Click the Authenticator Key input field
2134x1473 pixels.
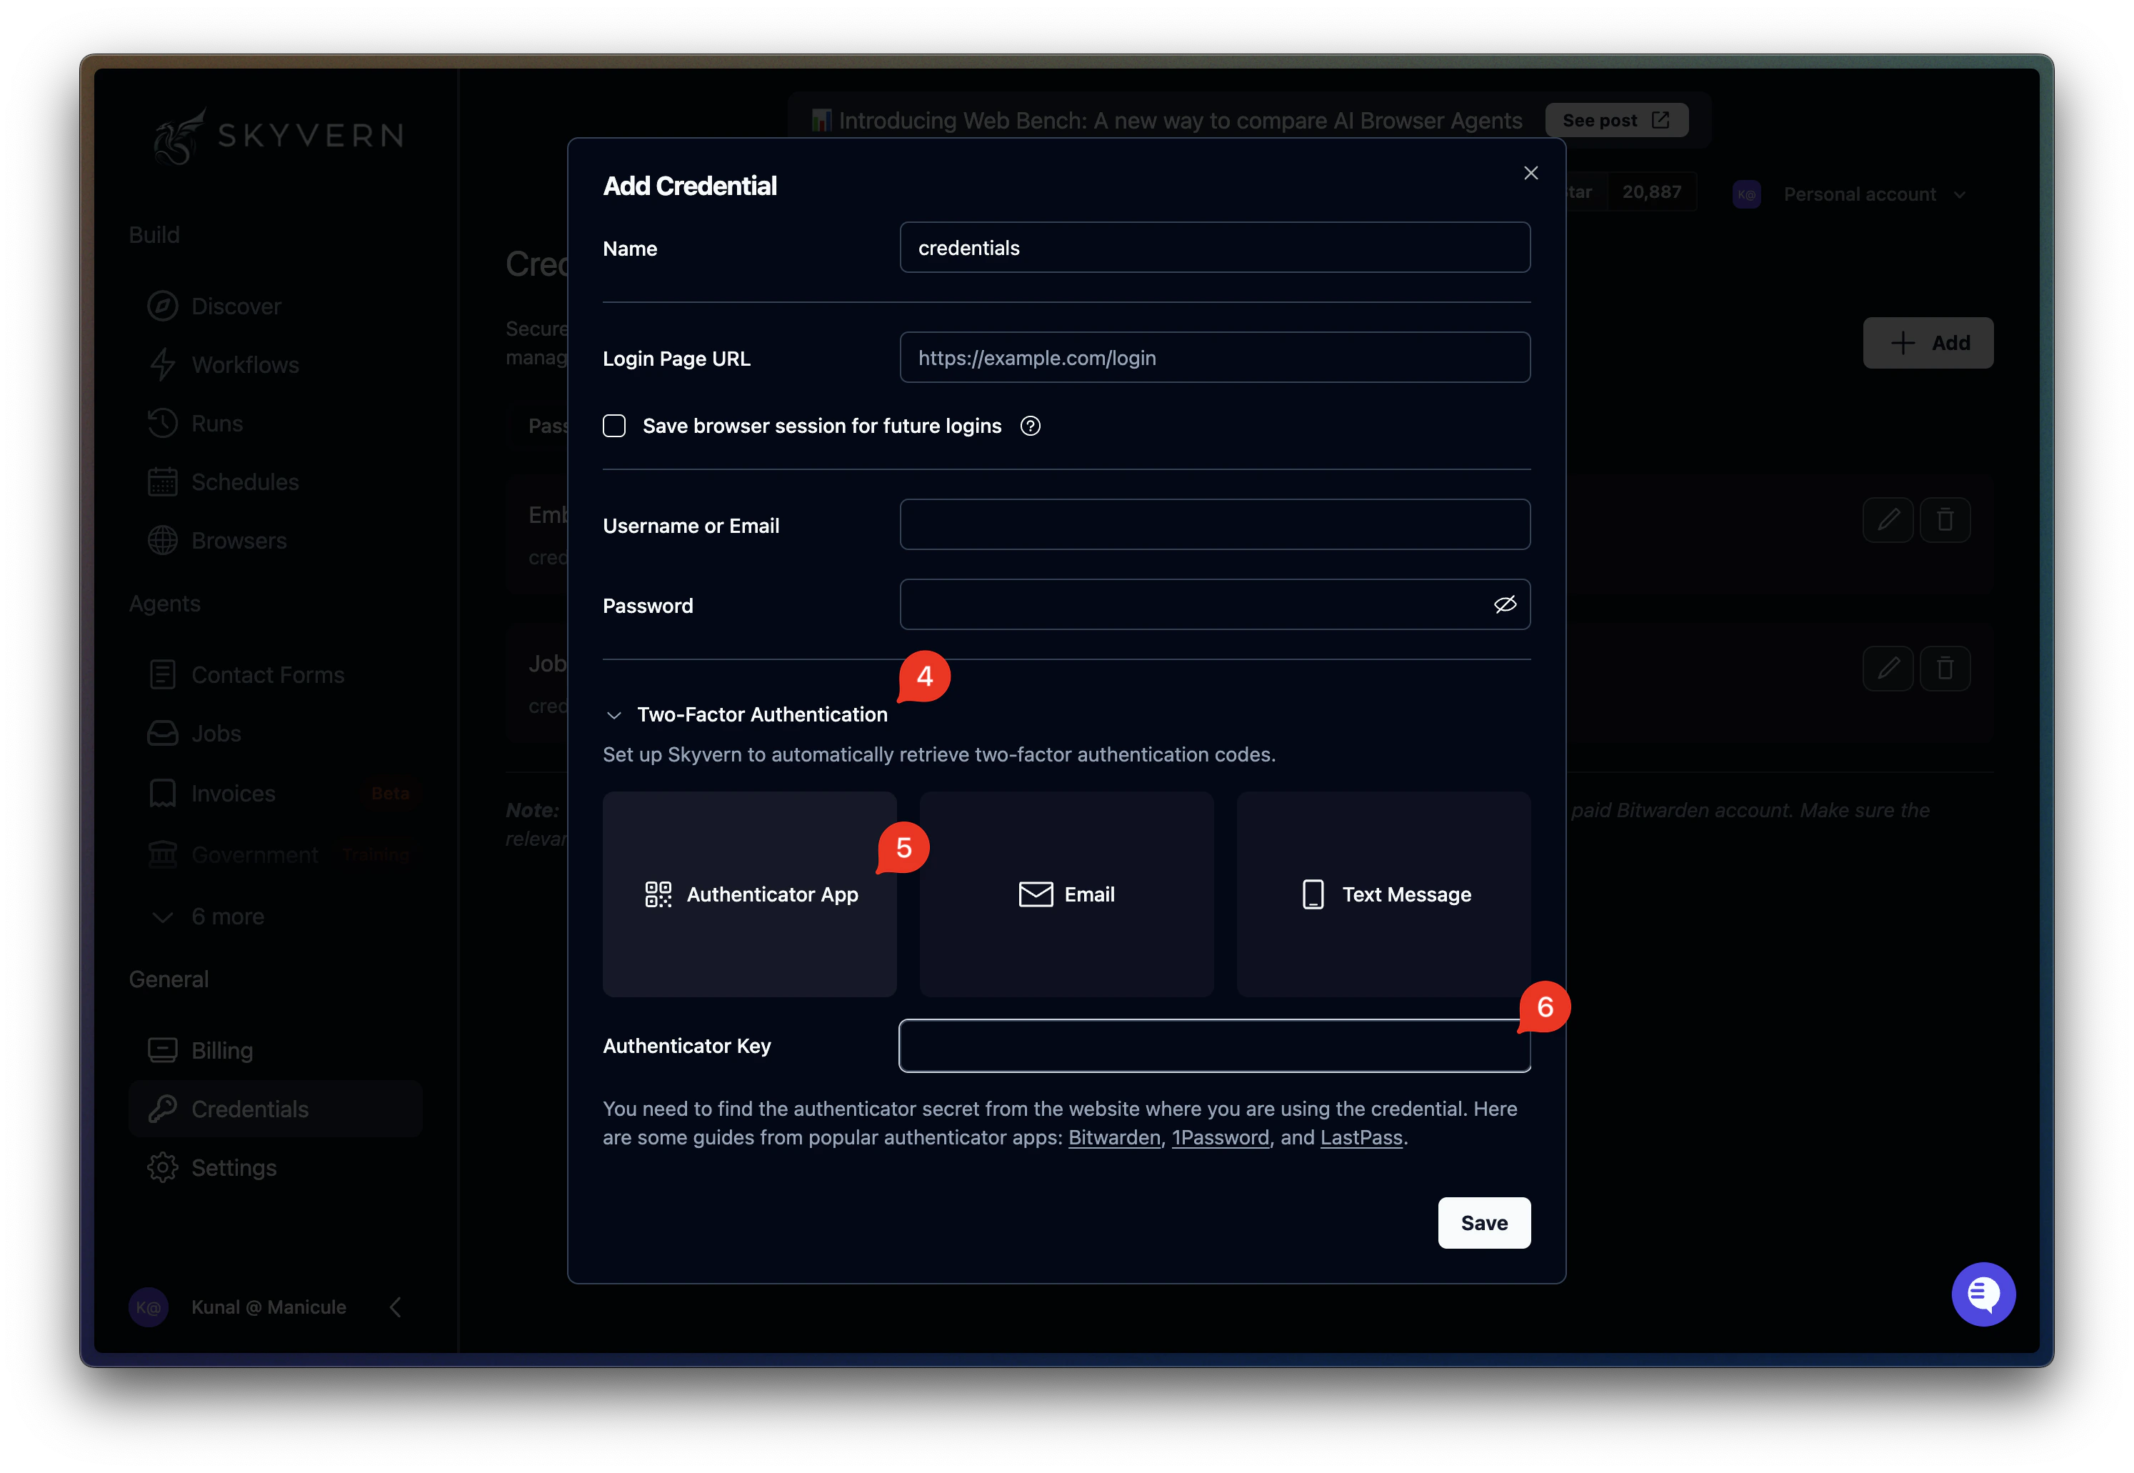[1214, 1046]
